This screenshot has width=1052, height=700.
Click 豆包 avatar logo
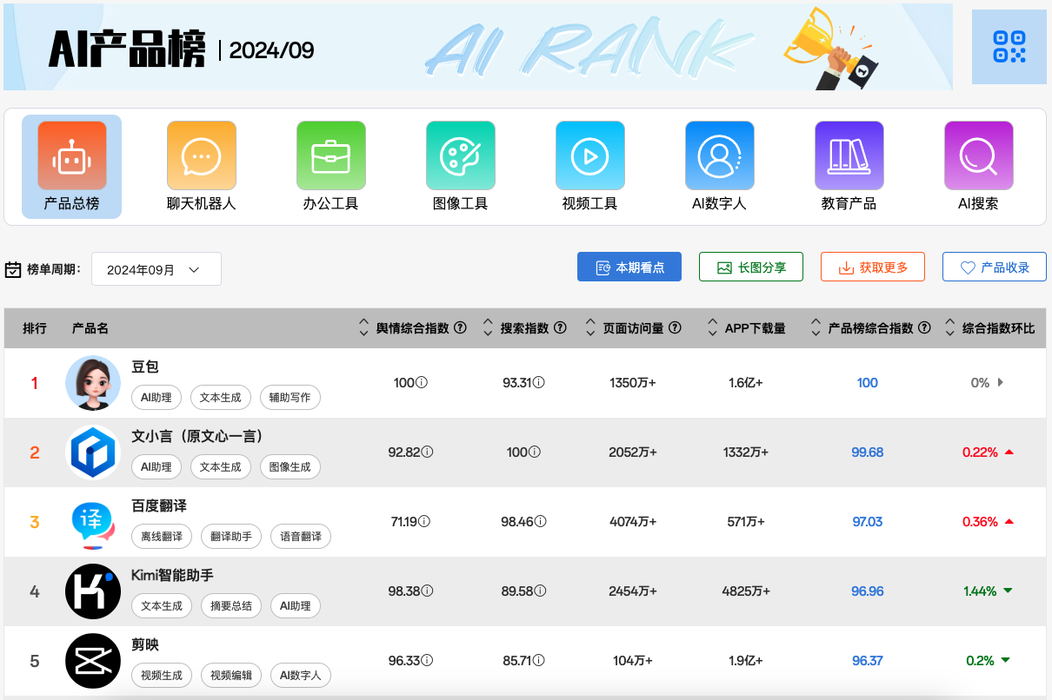click(93, 383)
